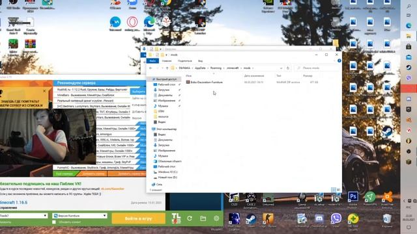
Task: Open recent locations dropdown arrow in Explorer
Action: (x=162, y=68)
